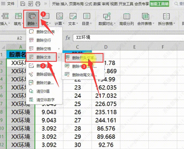Switch to the 会员专享 tab
The height and width of the screenshot is (149, 184).
(x=142, y=4)
